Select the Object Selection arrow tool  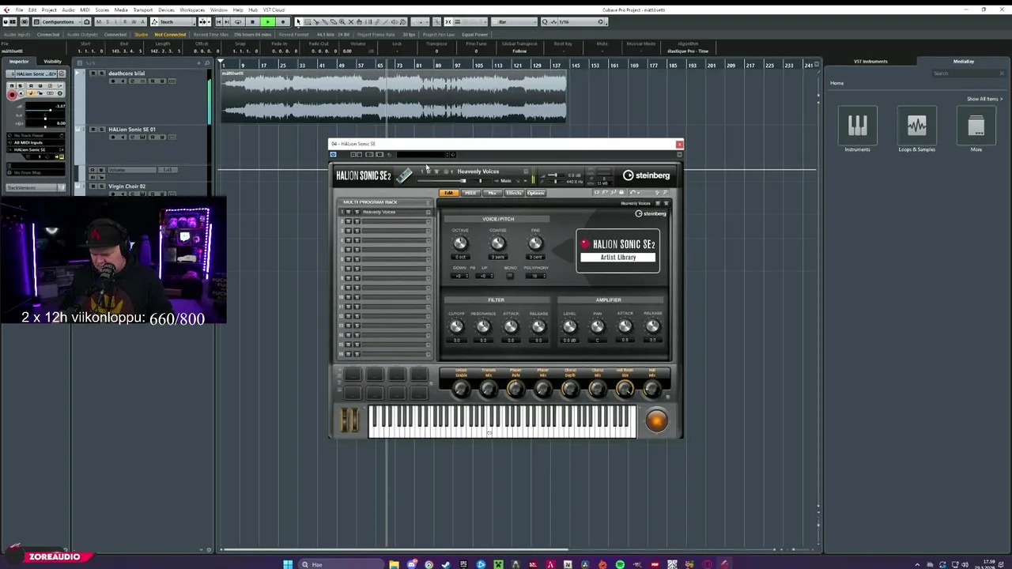[298, 22]
